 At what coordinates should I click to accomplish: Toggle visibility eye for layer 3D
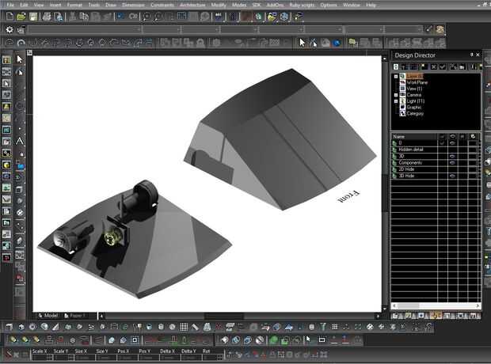tap(452, 156)
